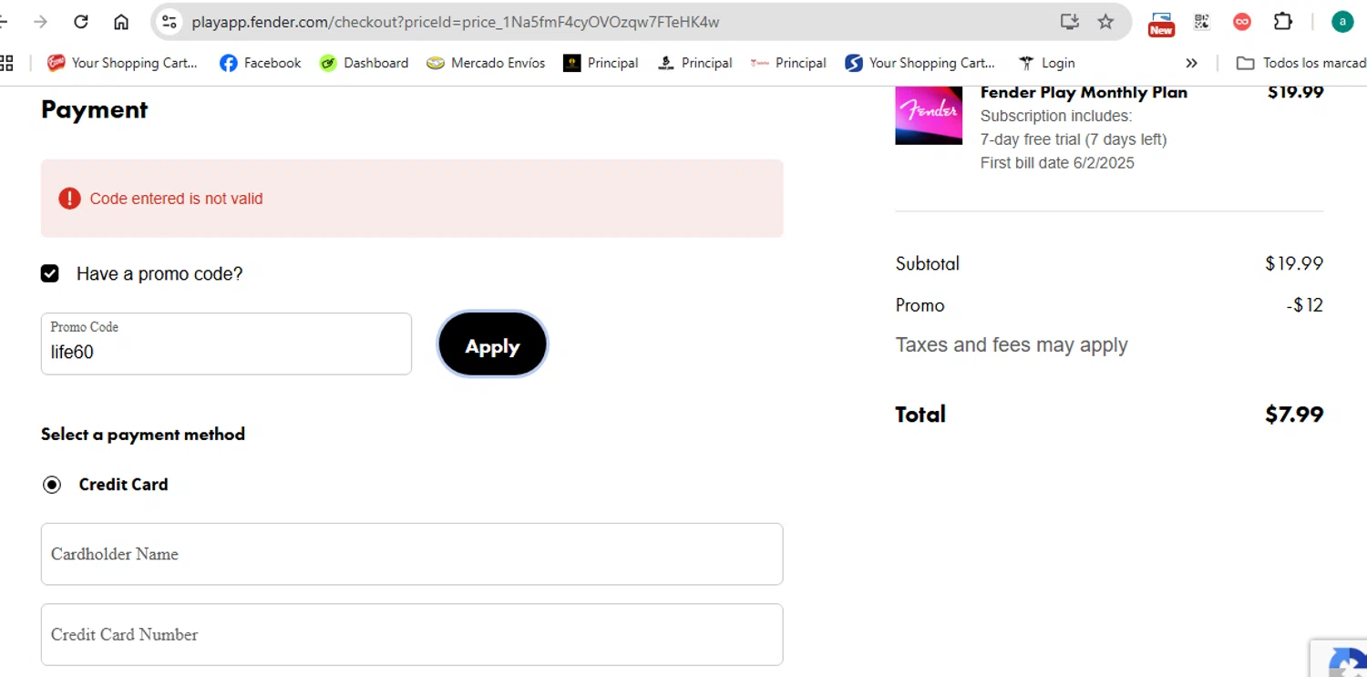The width and height of the screenshot is (1367, 677).
Task: Open the third Principal bookmark with red icon
Action: pos(788,63)
